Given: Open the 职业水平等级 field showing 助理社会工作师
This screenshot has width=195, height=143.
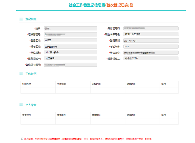Looking at the screenshot, I should (151, 34).
